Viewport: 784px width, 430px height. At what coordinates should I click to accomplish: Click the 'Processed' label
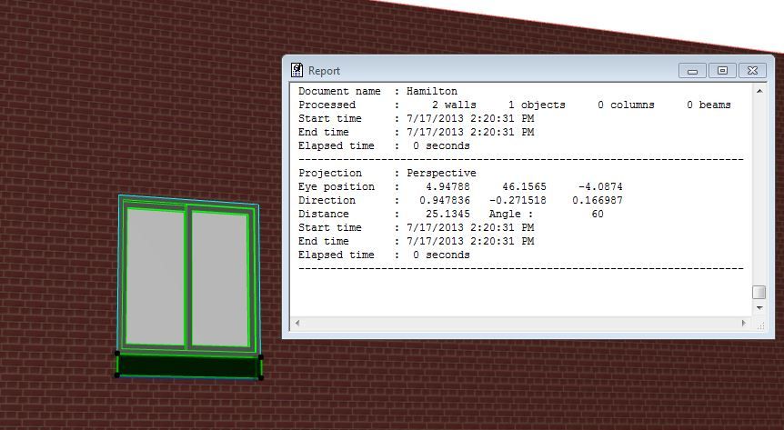click(327, 105)
